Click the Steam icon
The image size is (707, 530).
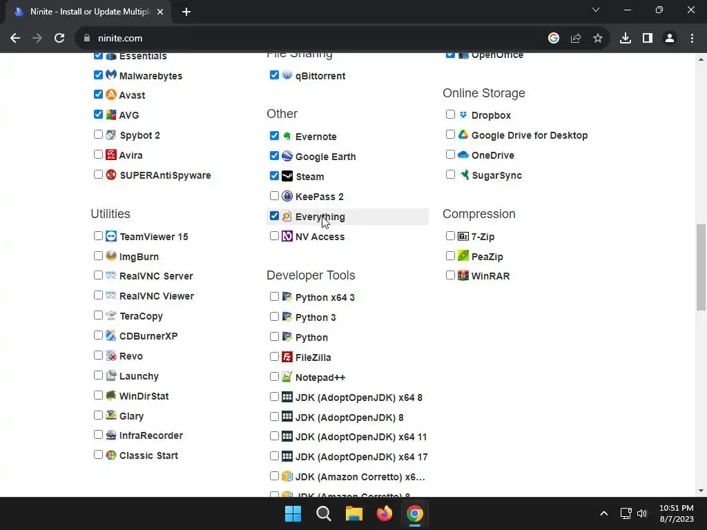point(287,176)
